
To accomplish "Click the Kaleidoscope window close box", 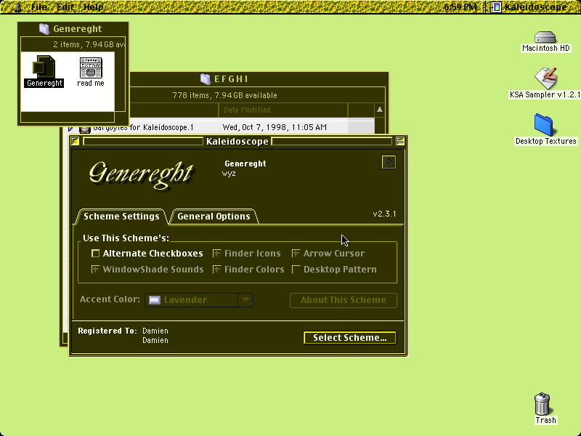I will [76, 141].
